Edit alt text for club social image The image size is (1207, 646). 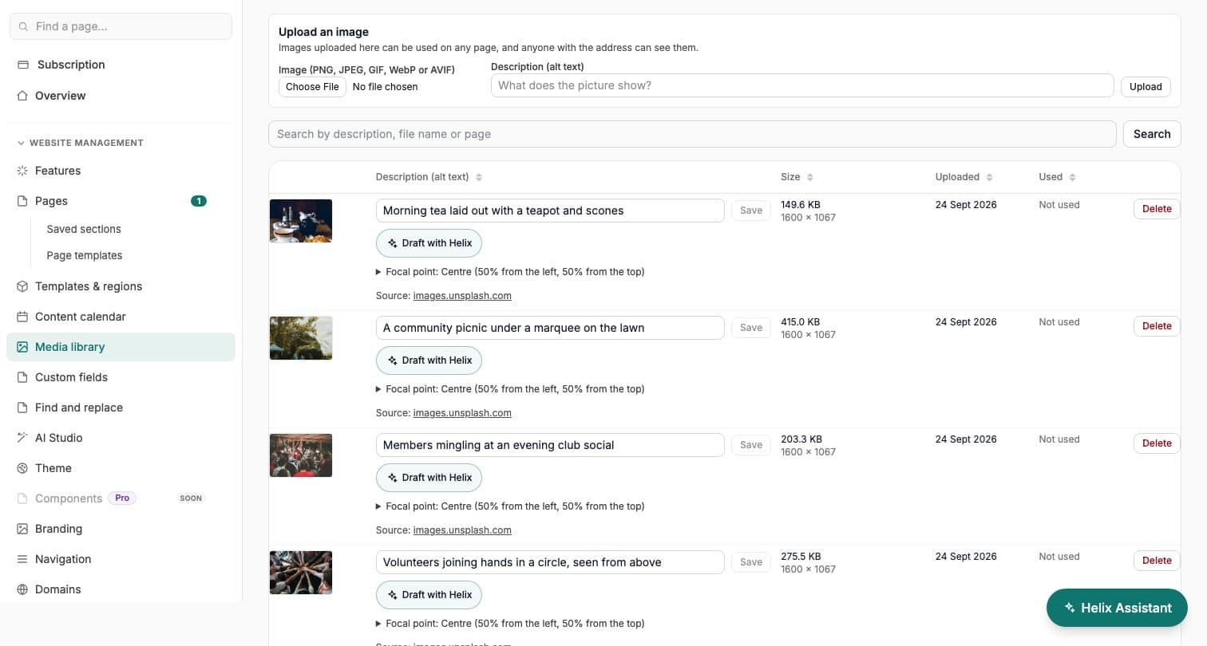point(550,445)
